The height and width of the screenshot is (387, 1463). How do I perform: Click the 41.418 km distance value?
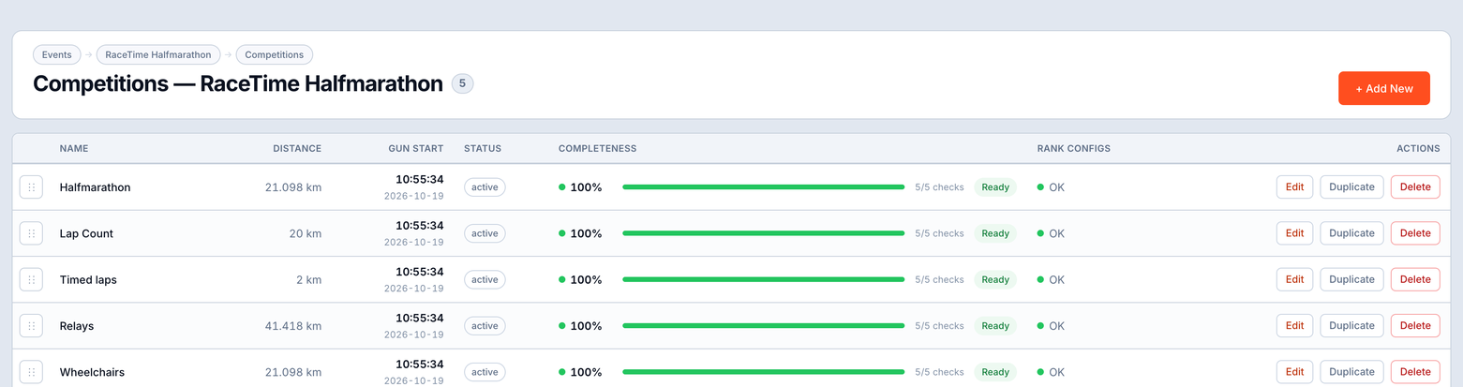point(293,326)
